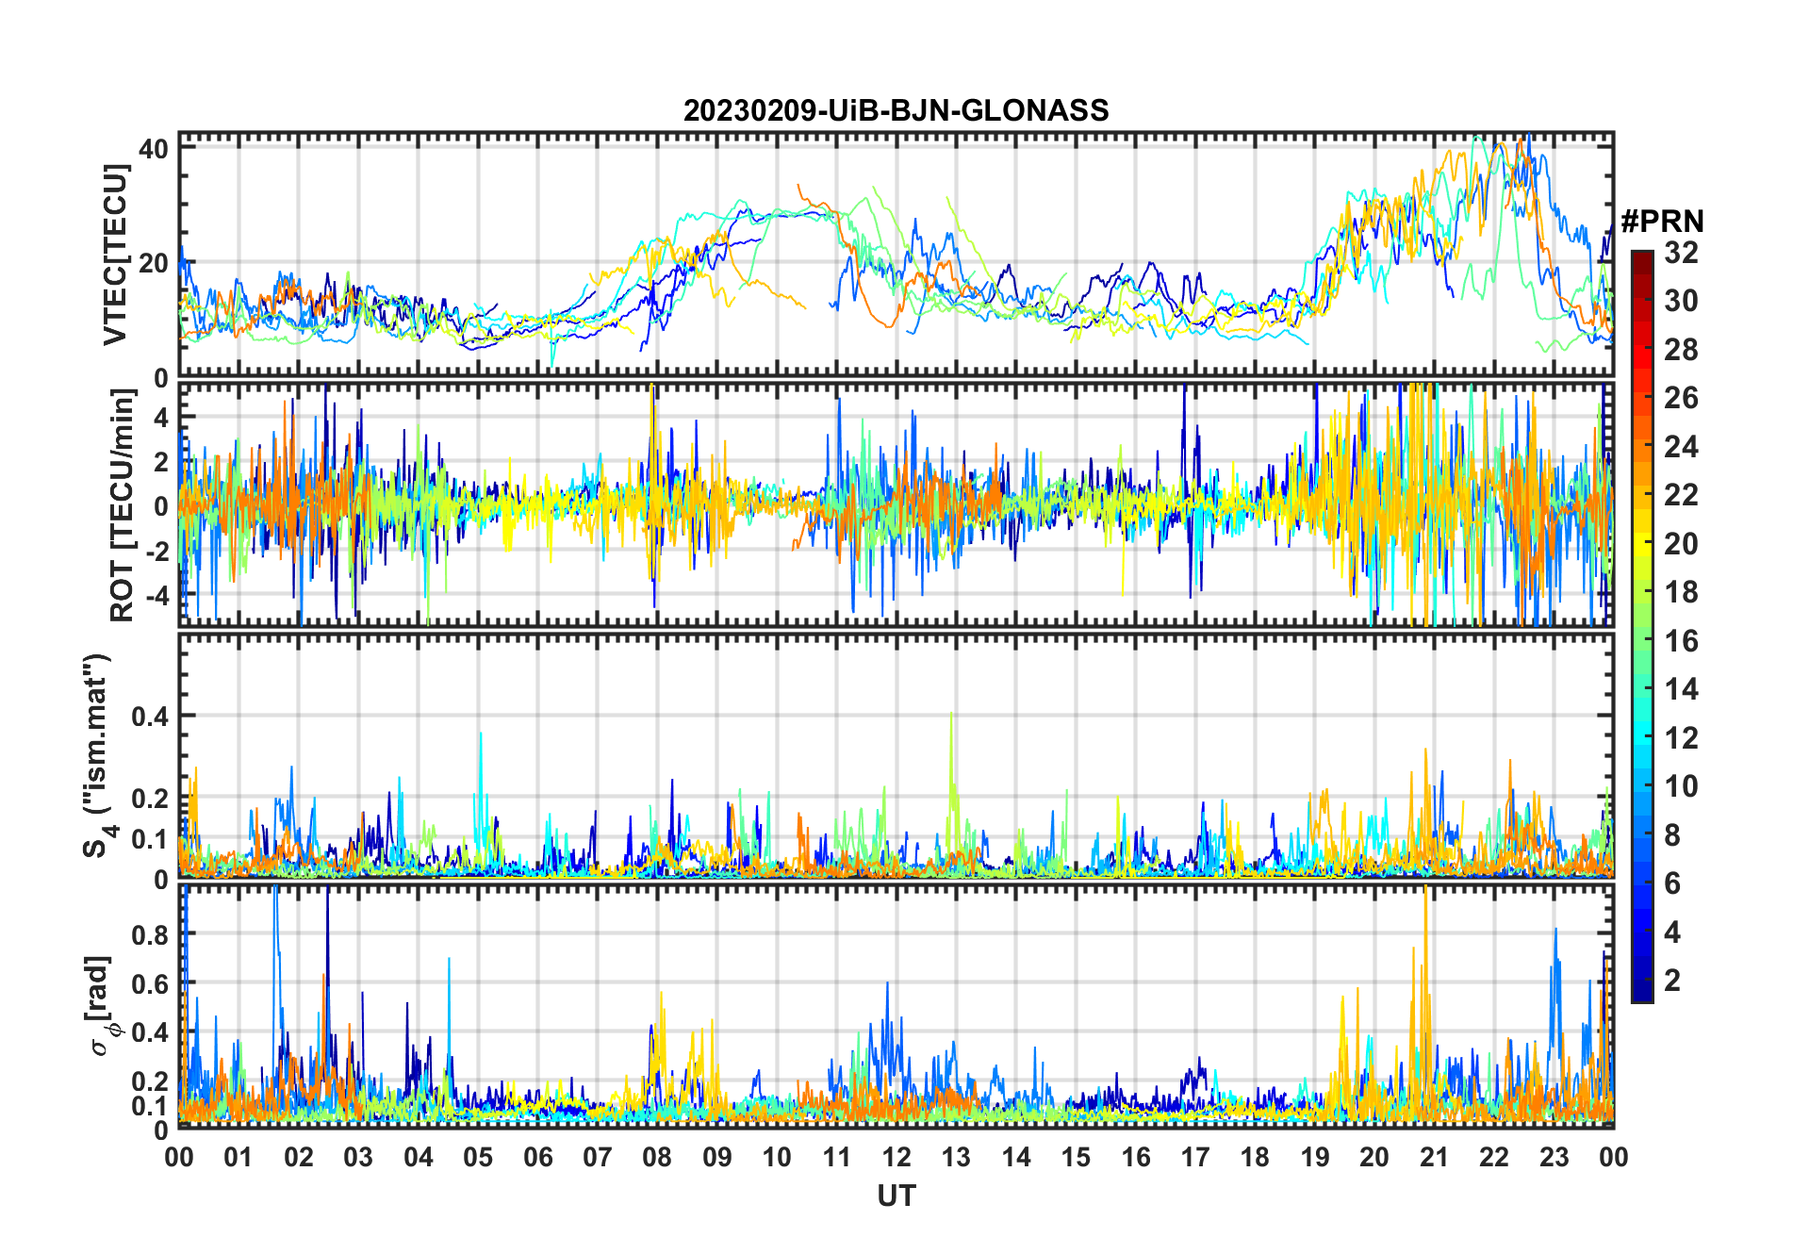Click UT axis hour tick 23
The width and height of the screenshot is (1793, 1254).
pos(1554,1157)
